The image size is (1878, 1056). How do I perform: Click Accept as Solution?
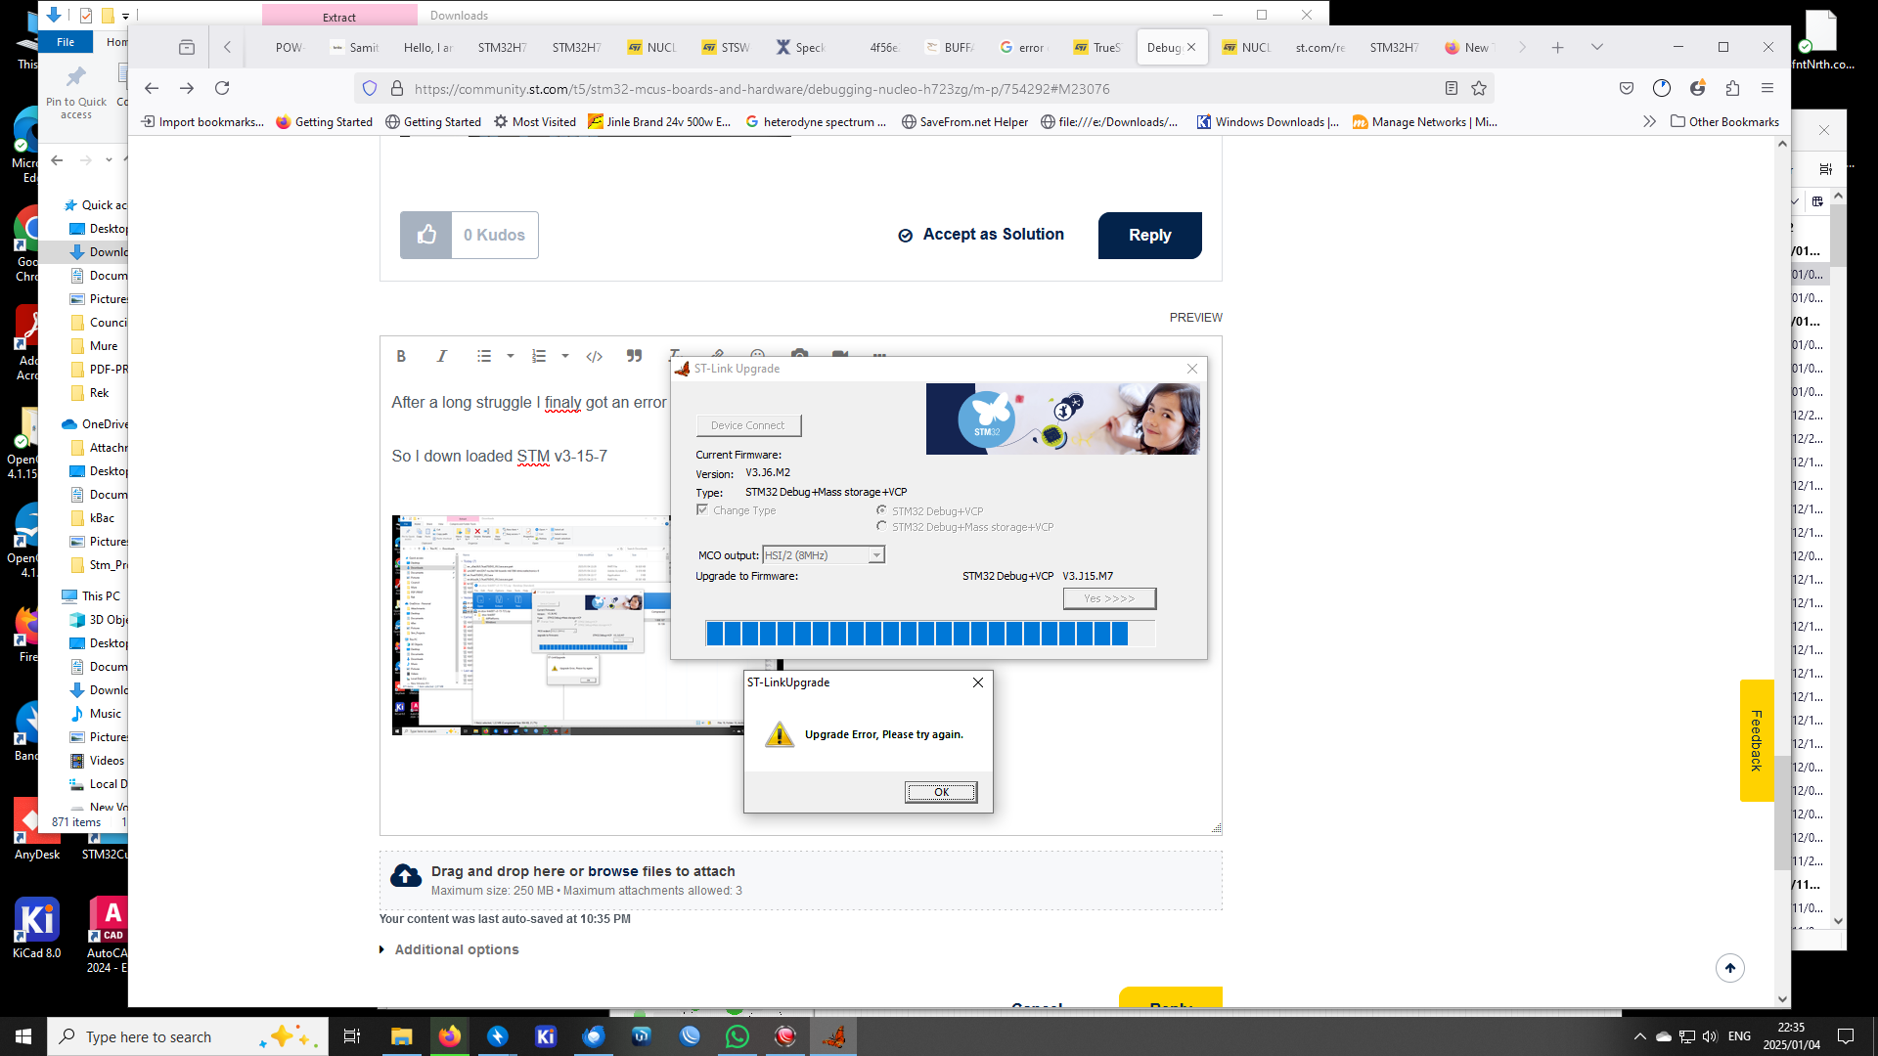(x=981, y=234)
